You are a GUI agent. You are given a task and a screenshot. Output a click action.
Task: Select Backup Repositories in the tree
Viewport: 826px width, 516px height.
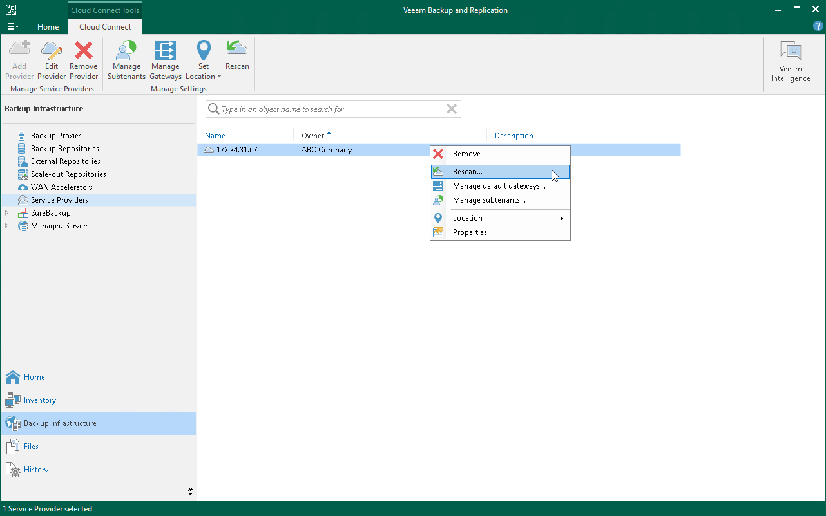click(65, 149)
